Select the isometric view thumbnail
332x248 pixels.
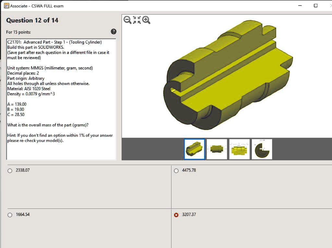(x=195, y=149)
